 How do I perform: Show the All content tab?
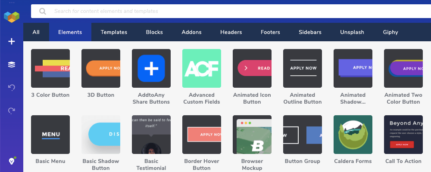point(36,32)
